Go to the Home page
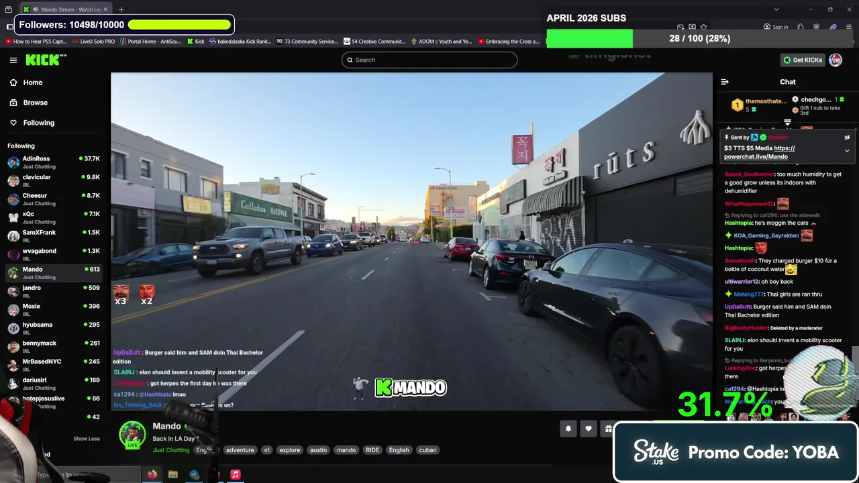Image resolution: width=859 pixels, height=483 pixels. point(32,83)
